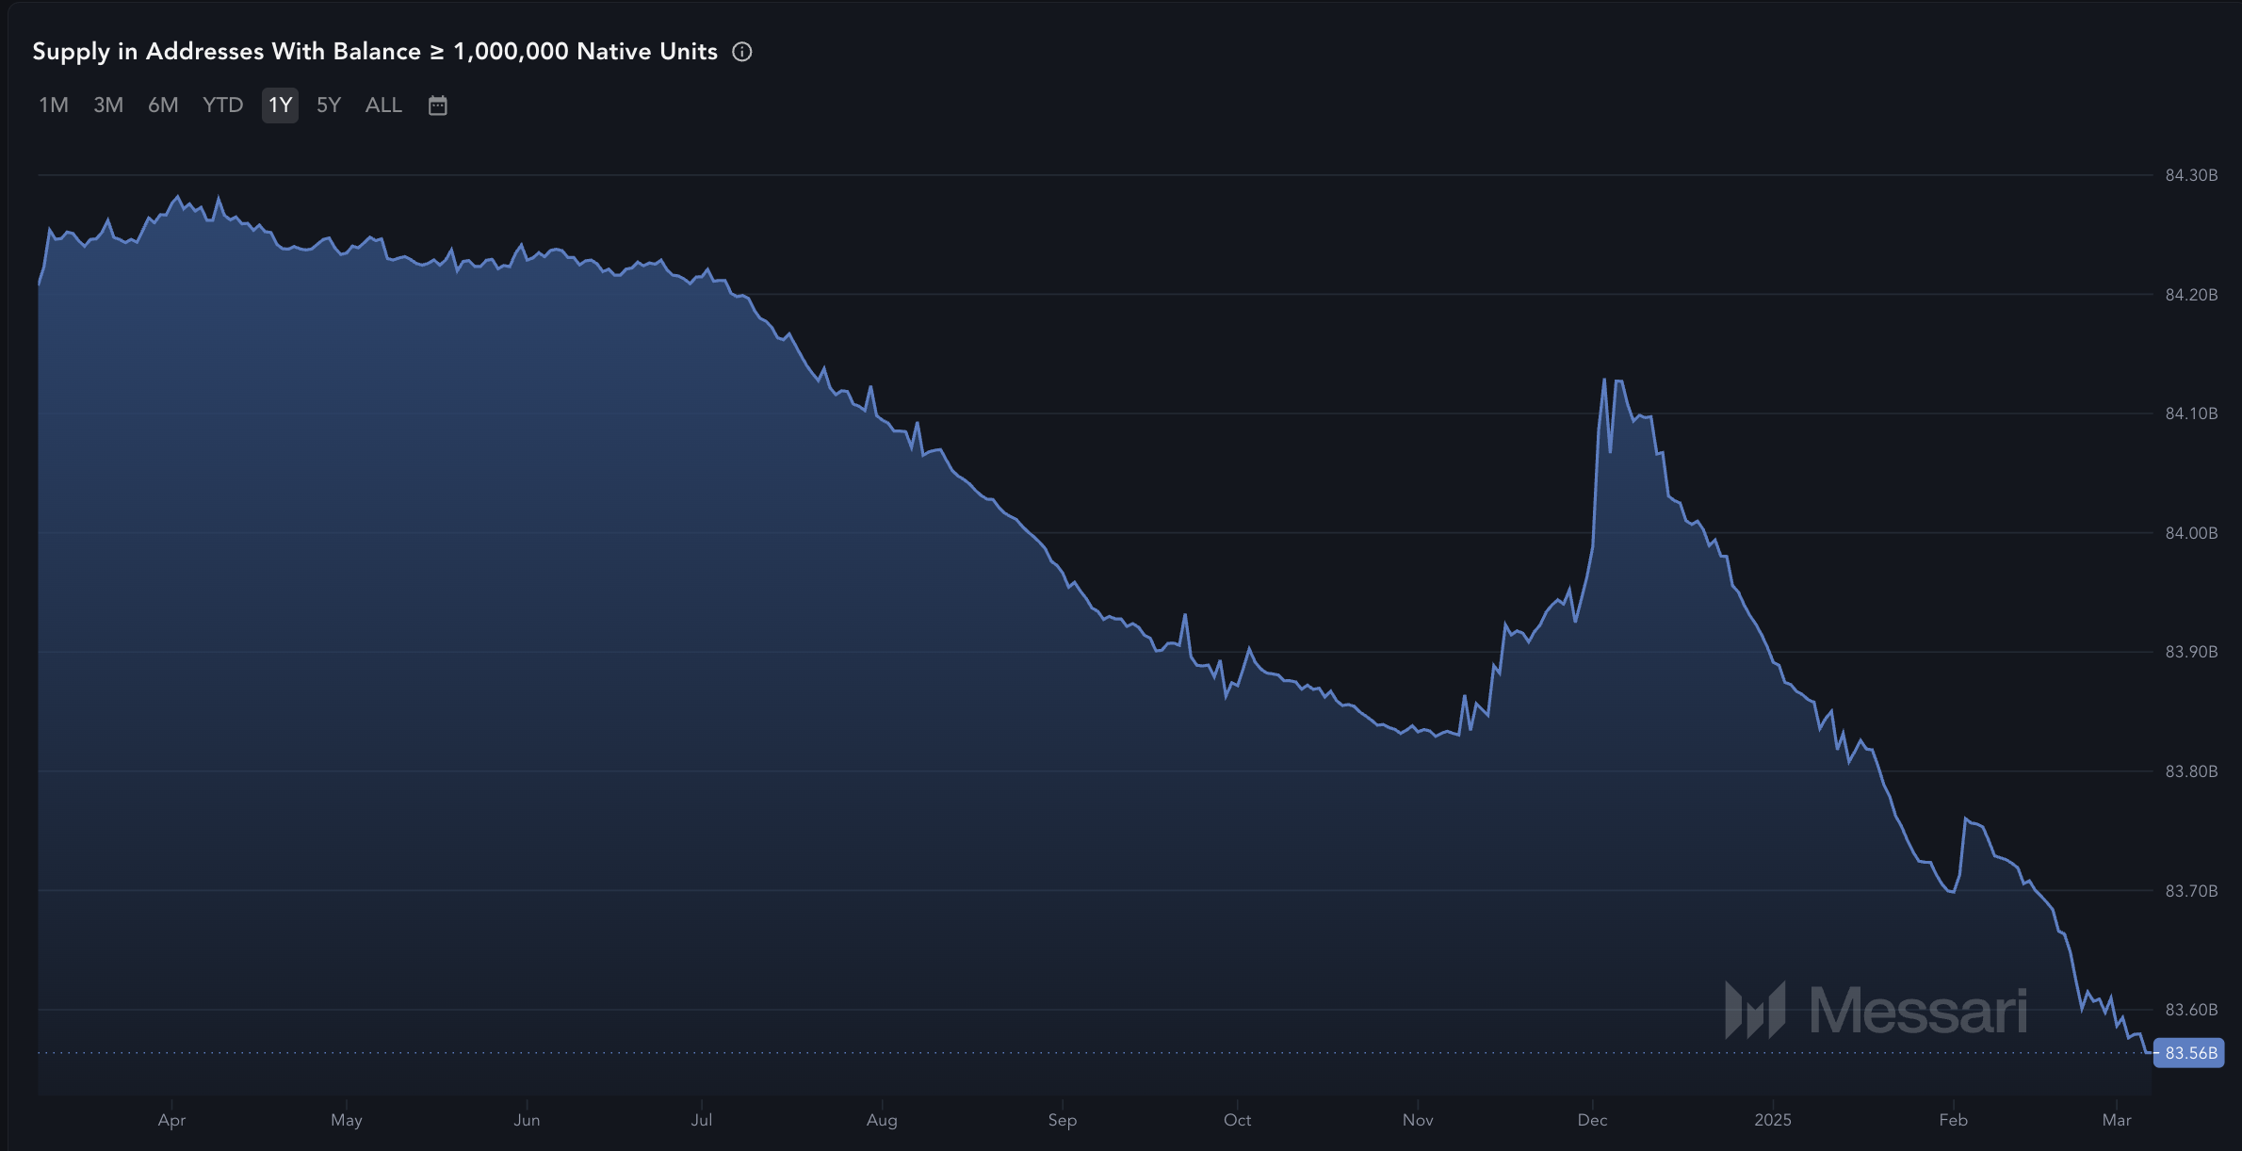Click the 84.00B y-axis label
Viewport: 2242px width, 1151px height.
[2191, 533]
